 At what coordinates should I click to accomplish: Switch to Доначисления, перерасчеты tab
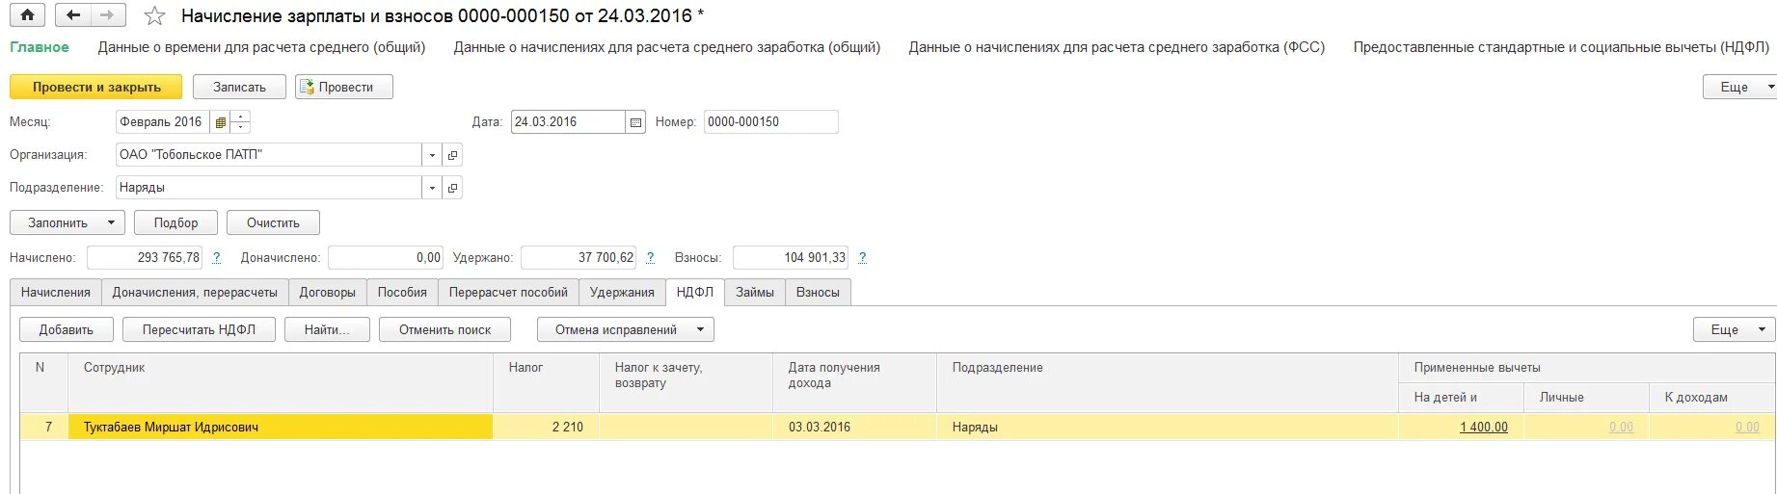click(195, 292)
